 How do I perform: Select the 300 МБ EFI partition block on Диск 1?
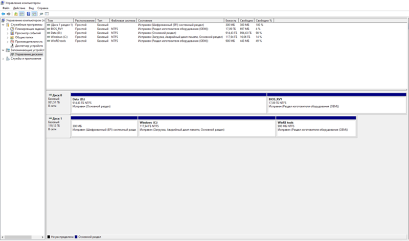click(x=104, y=126)
